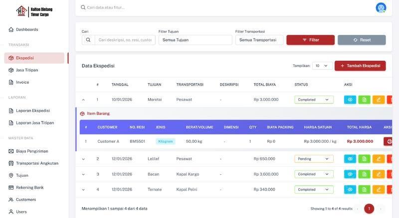Change the Tampilkan rows-per-page dropdown
This screenshot has height=218, width=399.
point(322,66)
